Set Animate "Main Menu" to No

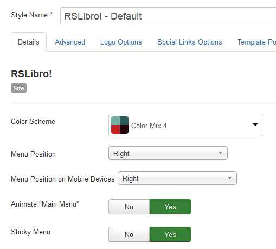point(129,207)
